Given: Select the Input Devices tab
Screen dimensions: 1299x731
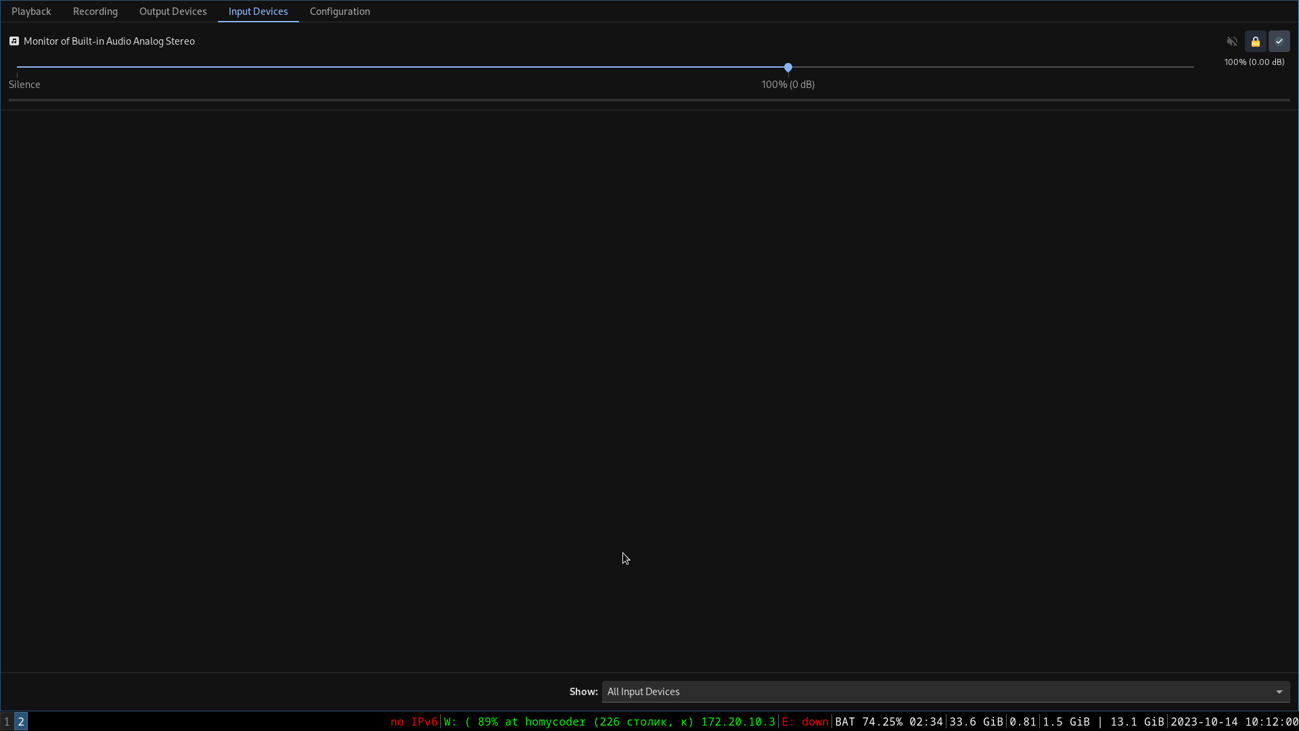Looking at the screenshot, I should point(258,12).
